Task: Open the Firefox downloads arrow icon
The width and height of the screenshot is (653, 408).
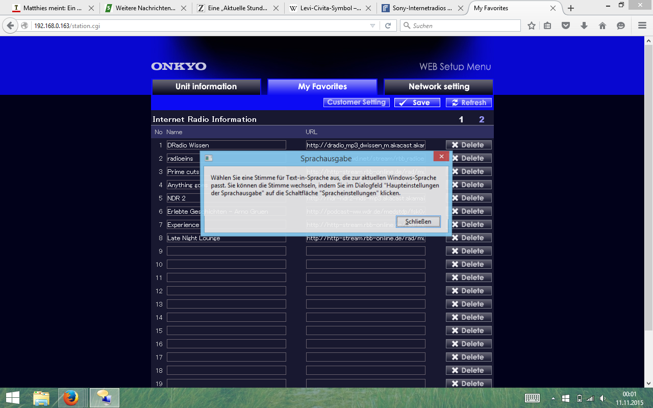Action: click(x=584, y=25)
